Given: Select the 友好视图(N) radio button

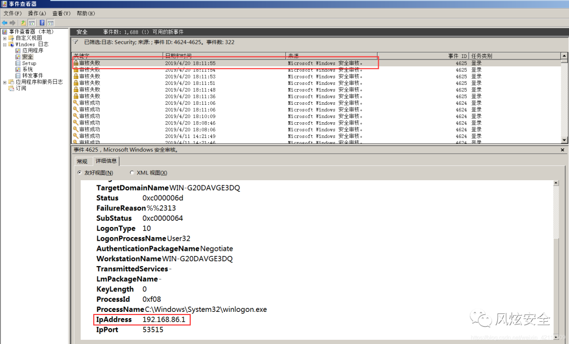Looking at the screenshot, I should tap(80, 173).
